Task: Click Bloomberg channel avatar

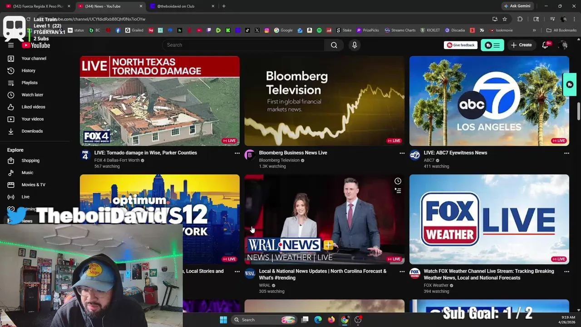Action: pos(250,155)
